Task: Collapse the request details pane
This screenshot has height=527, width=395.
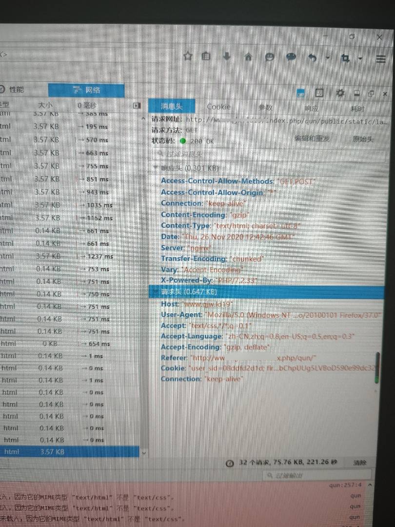Action: tap(137, 105)
